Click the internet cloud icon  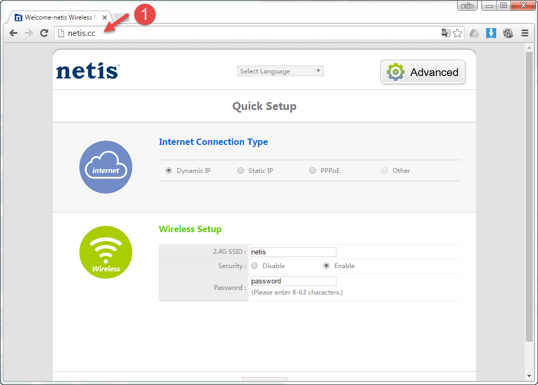click(x=106, y=167)
